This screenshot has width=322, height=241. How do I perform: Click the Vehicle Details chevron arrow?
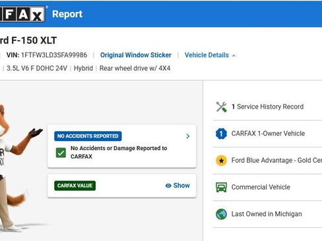[x=234, y=56]
